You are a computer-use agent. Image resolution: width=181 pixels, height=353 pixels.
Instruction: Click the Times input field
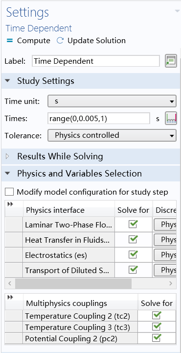pyautogui.click(x=99, y=119)
